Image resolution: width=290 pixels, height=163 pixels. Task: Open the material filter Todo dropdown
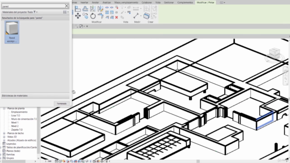click(x=35, y=12)
